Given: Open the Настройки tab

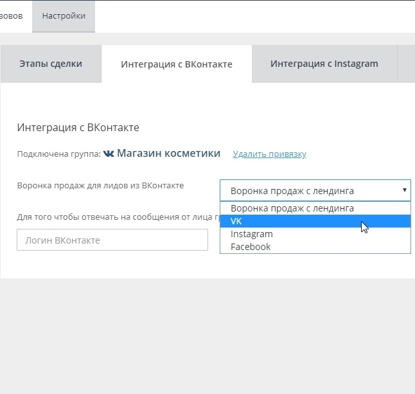Looking at the screenshot, I should 64,16.
